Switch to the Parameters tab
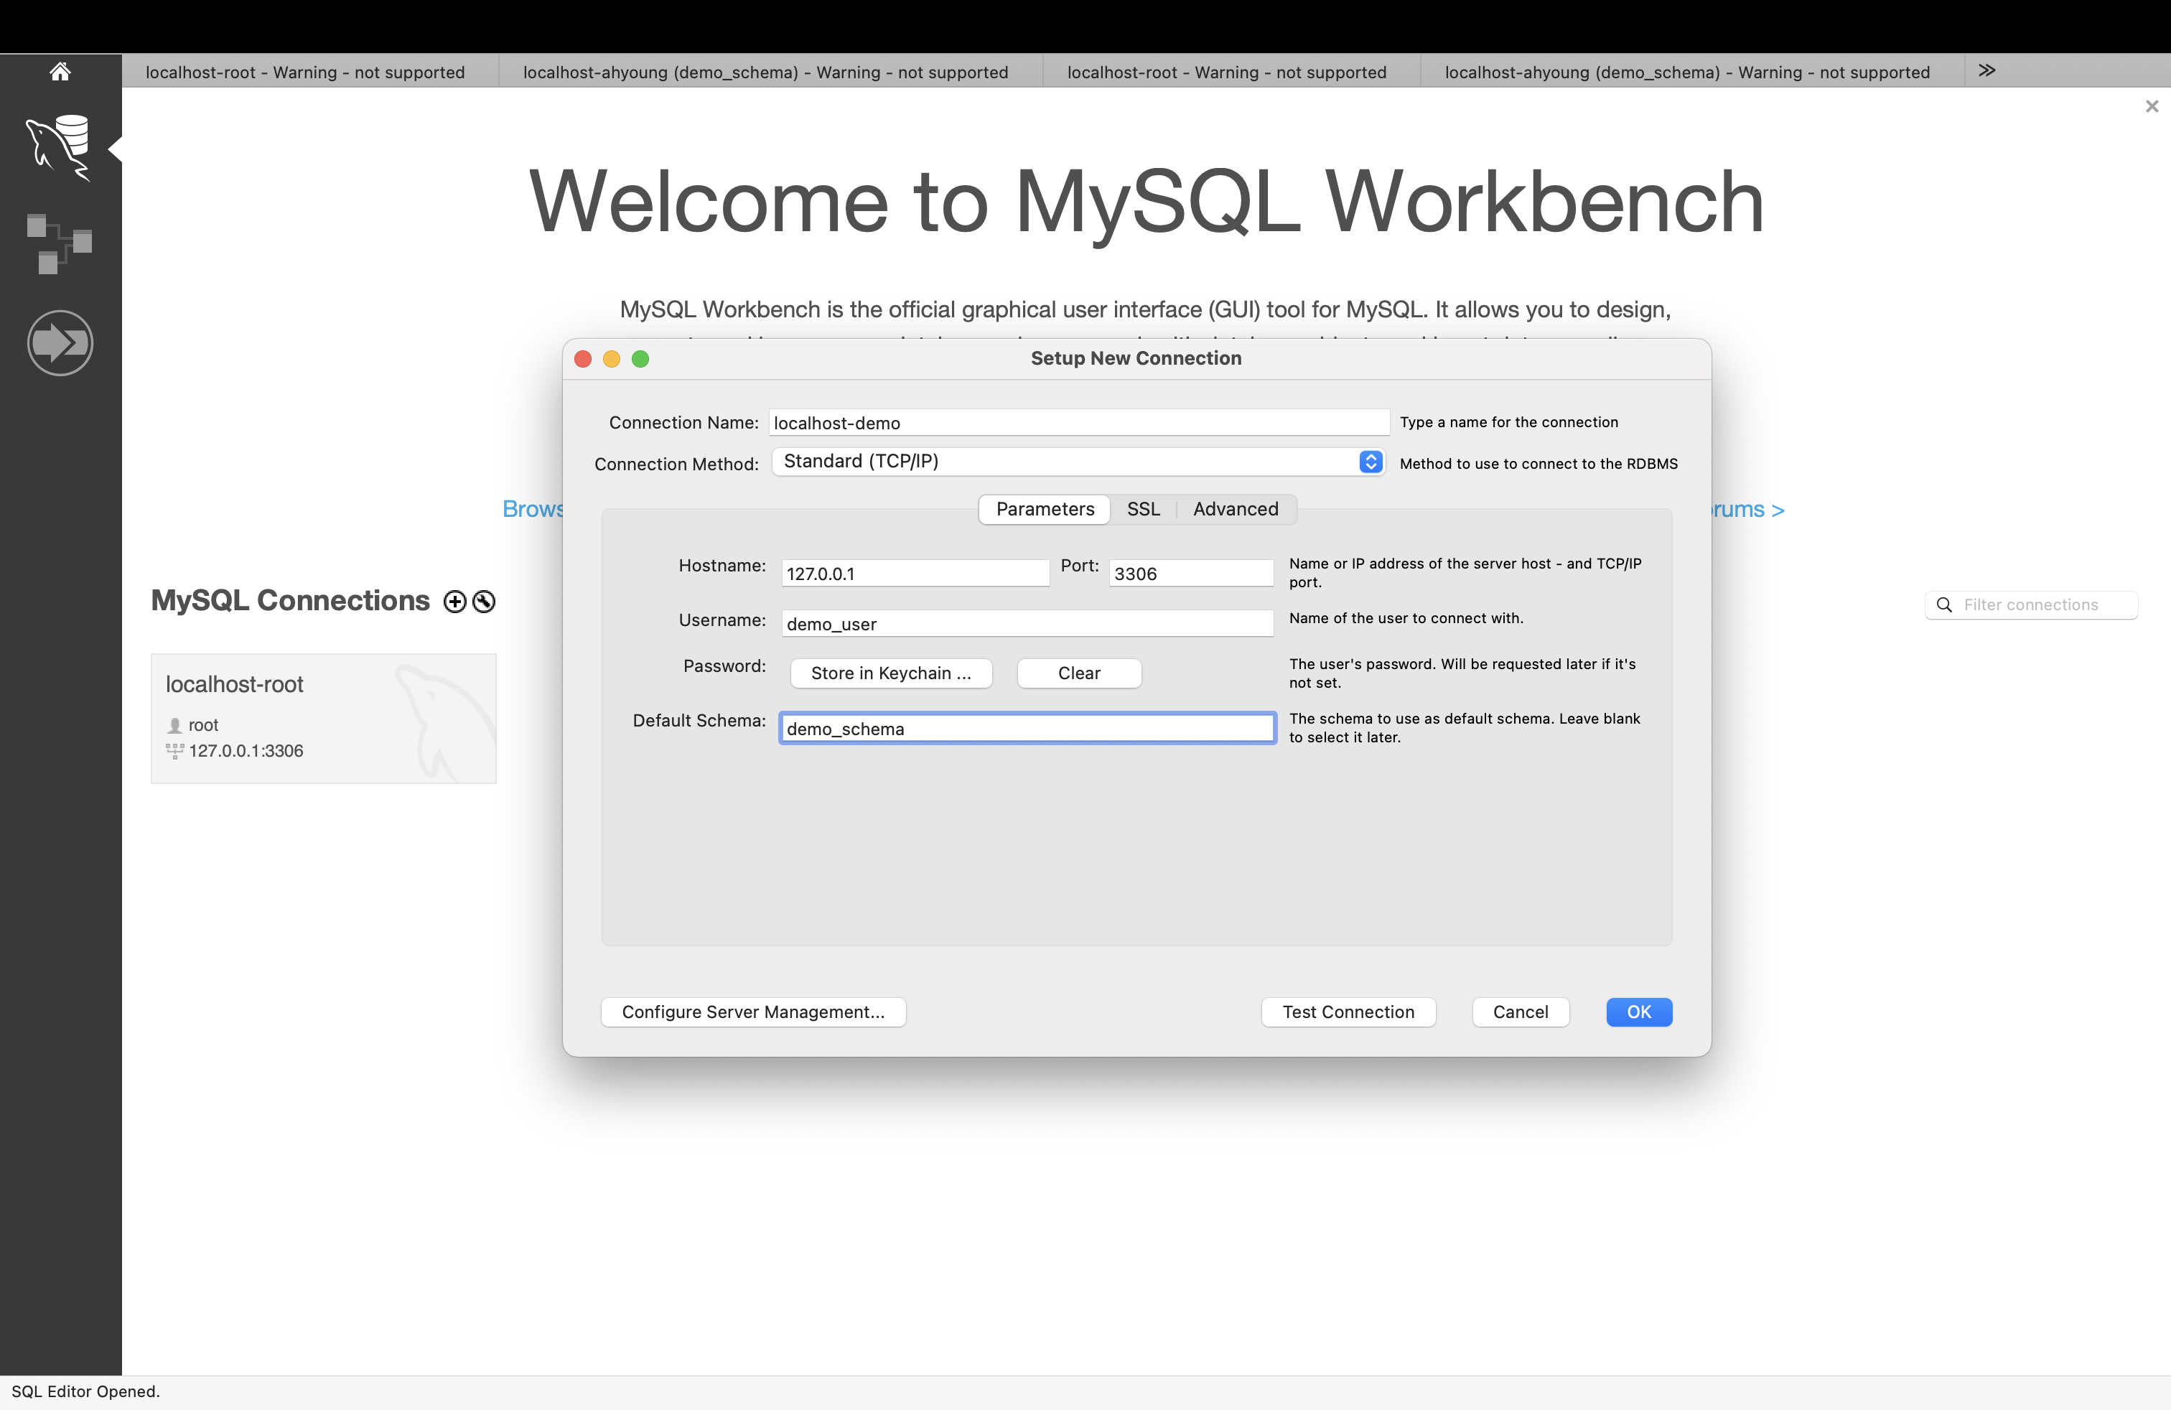The height and width of the screenshot is (1410, 2171). pyautogui.click(x=1045, y=509)
